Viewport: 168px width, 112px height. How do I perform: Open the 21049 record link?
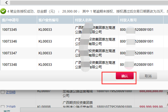click(11, 107)
